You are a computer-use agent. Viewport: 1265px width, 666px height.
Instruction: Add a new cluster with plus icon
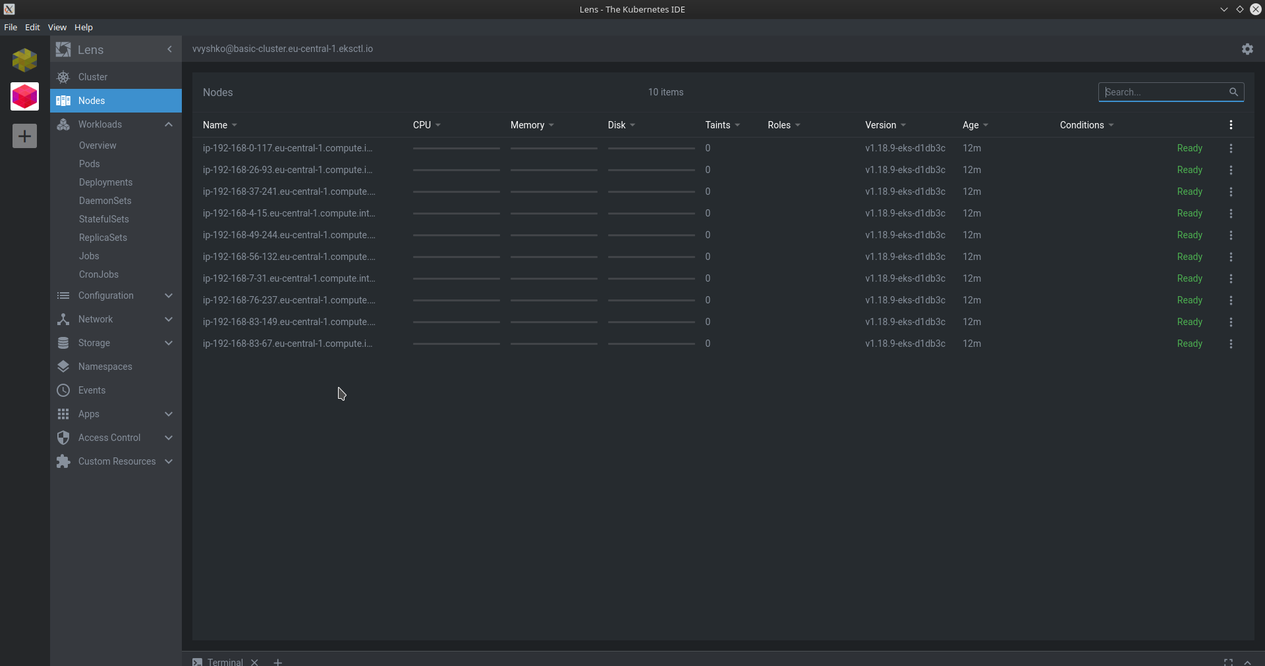coord(24,136)
